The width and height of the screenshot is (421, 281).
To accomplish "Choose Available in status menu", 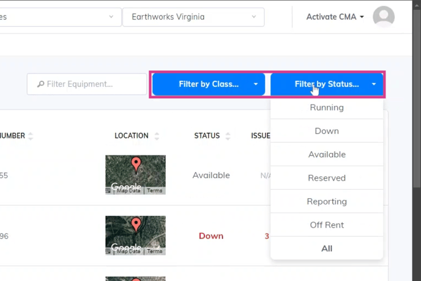I will click(x=327, y=154).
